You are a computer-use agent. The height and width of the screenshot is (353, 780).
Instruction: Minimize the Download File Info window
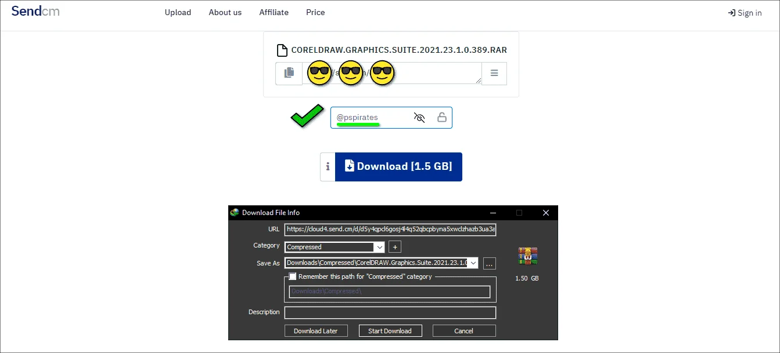click(x=493, y=213)
